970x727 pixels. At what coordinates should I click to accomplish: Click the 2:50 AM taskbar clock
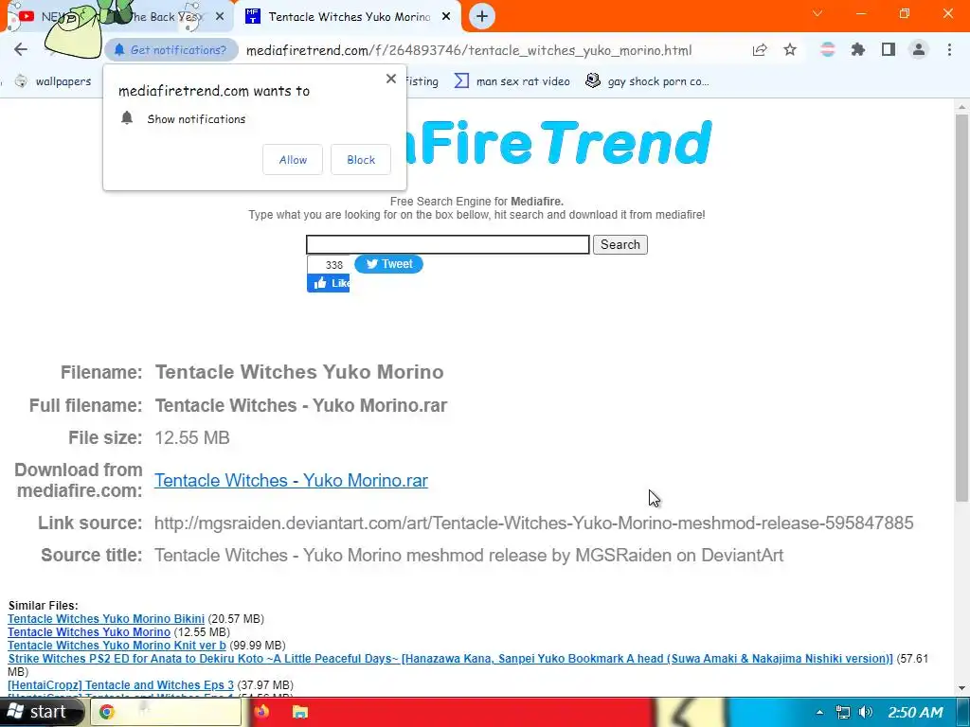tap(916, 712)
